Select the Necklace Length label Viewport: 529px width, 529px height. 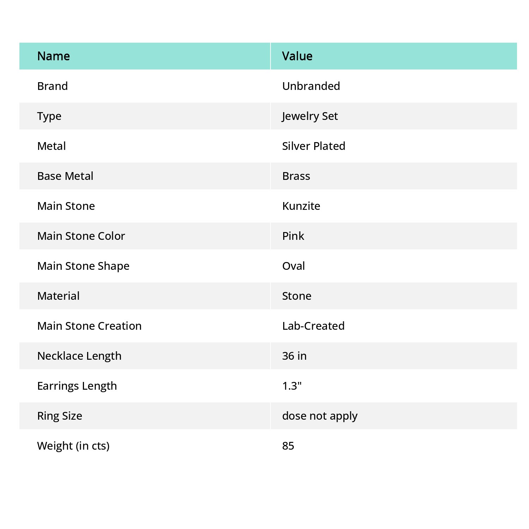pos(79,356)
